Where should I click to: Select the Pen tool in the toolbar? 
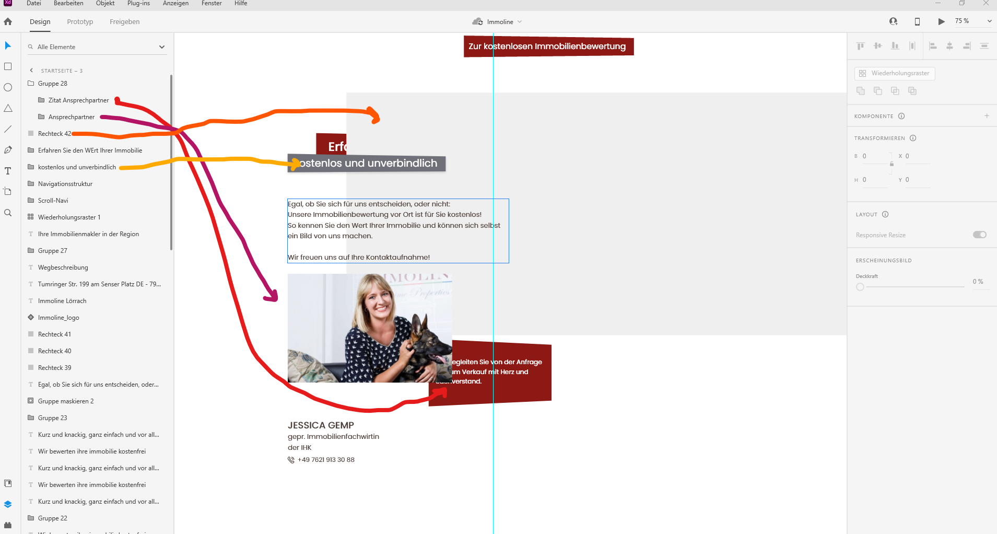pos(8,150)
